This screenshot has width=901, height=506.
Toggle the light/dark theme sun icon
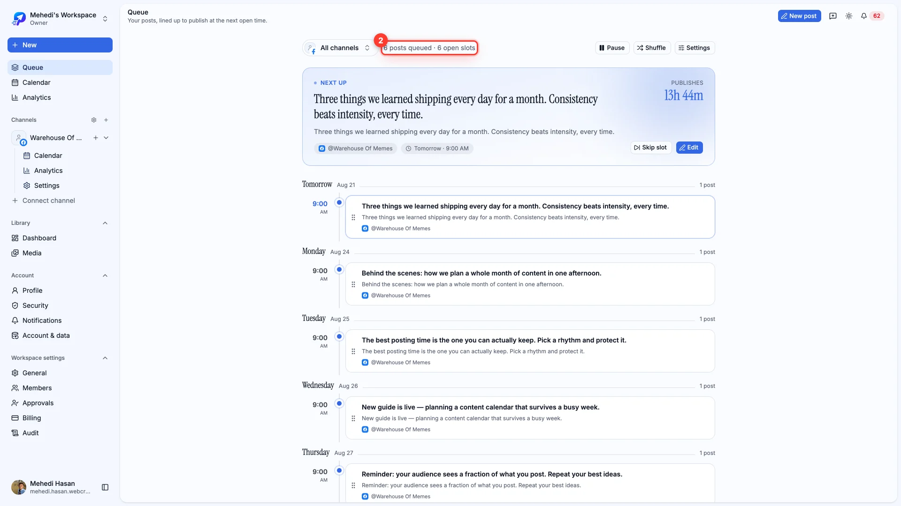pyautogui.click(x=849, y=16)
